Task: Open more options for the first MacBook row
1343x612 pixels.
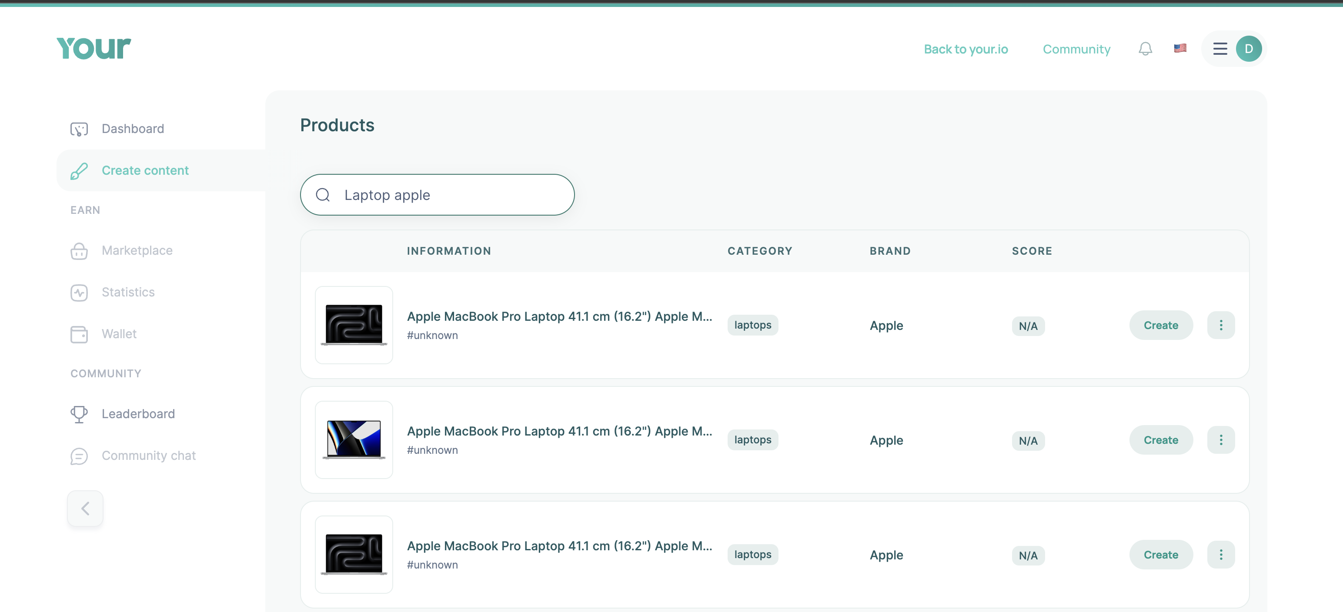Action: (x=1221, y=325)
